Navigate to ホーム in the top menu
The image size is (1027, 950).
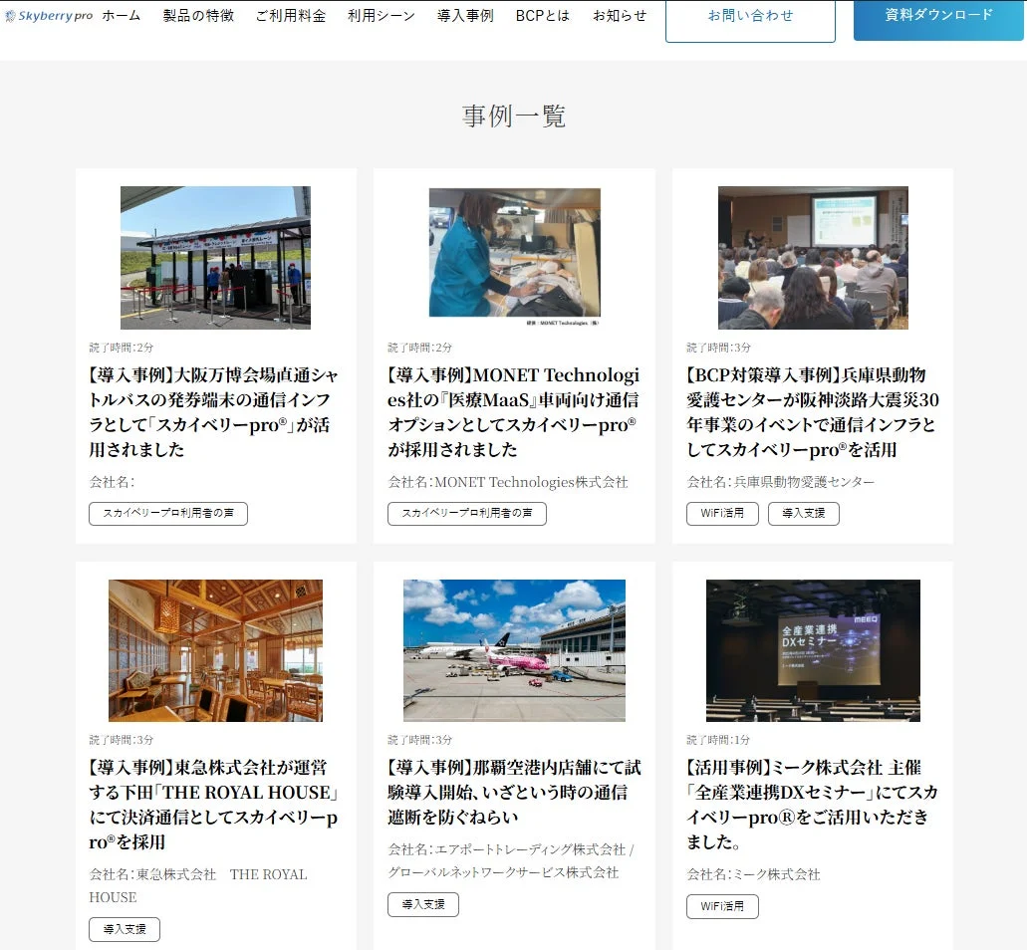[x=121, y=16]
